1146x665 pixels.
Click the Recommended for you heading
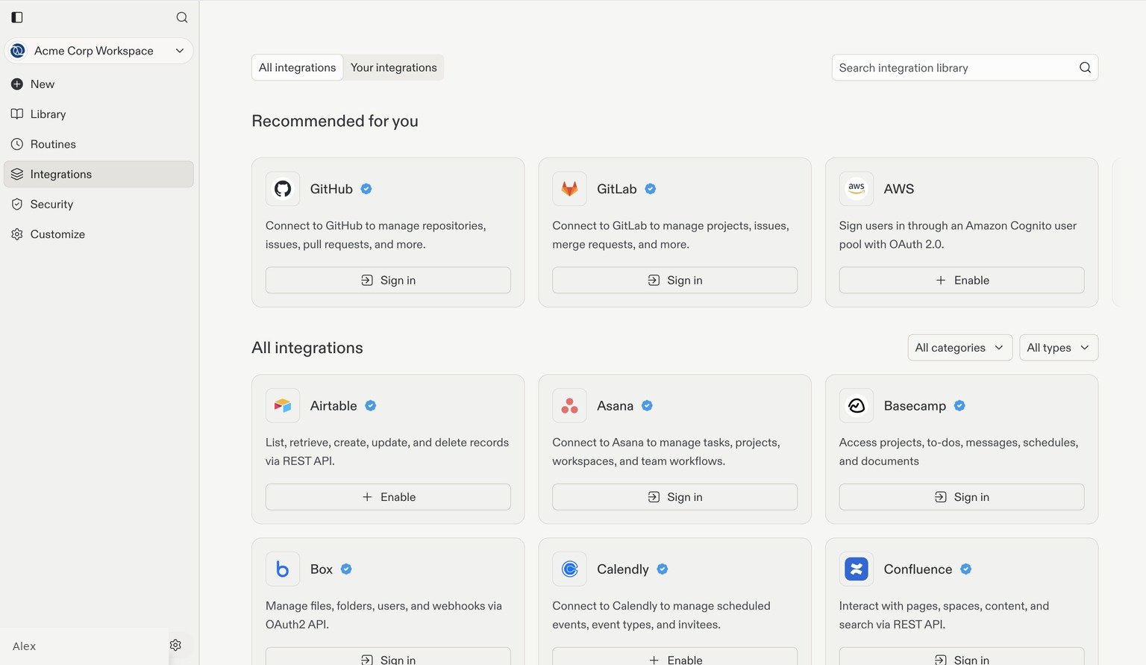tap(335, 121)
